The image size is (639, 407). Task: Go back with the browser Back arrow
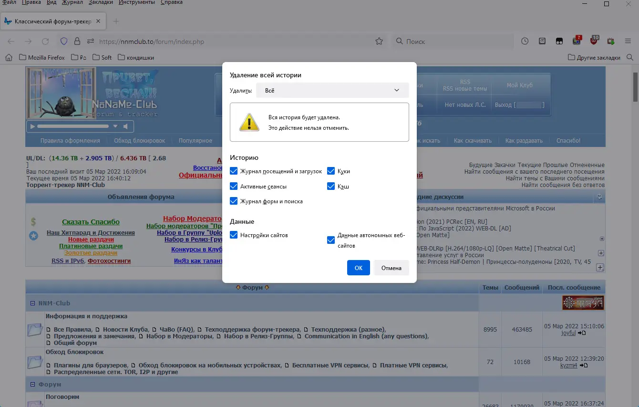pyautogui.click(x=11, y=42)
